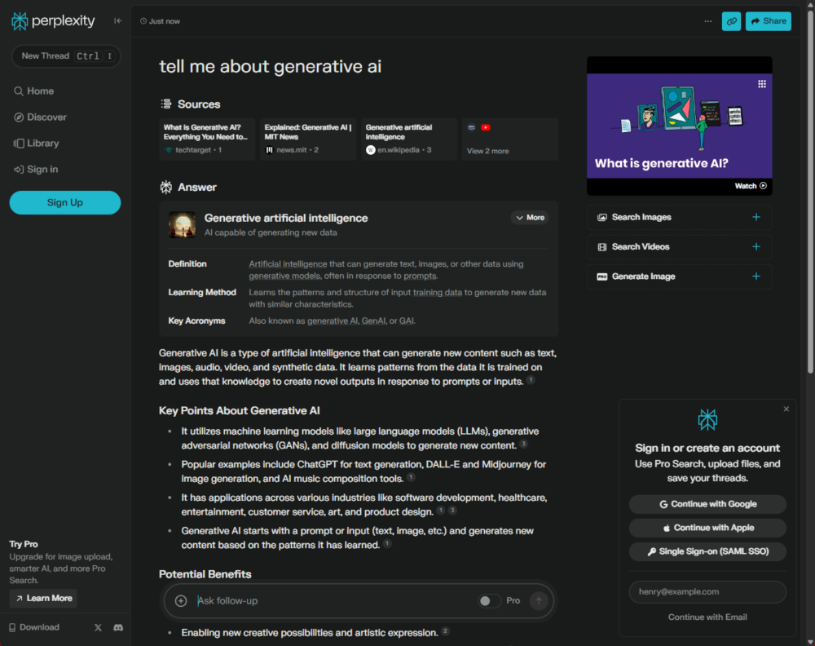
Task: Click the Search Videos film icon
Action: [602, 247]
